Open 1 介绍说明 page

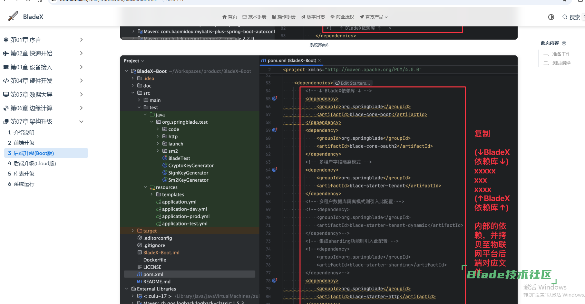(21, 132)
